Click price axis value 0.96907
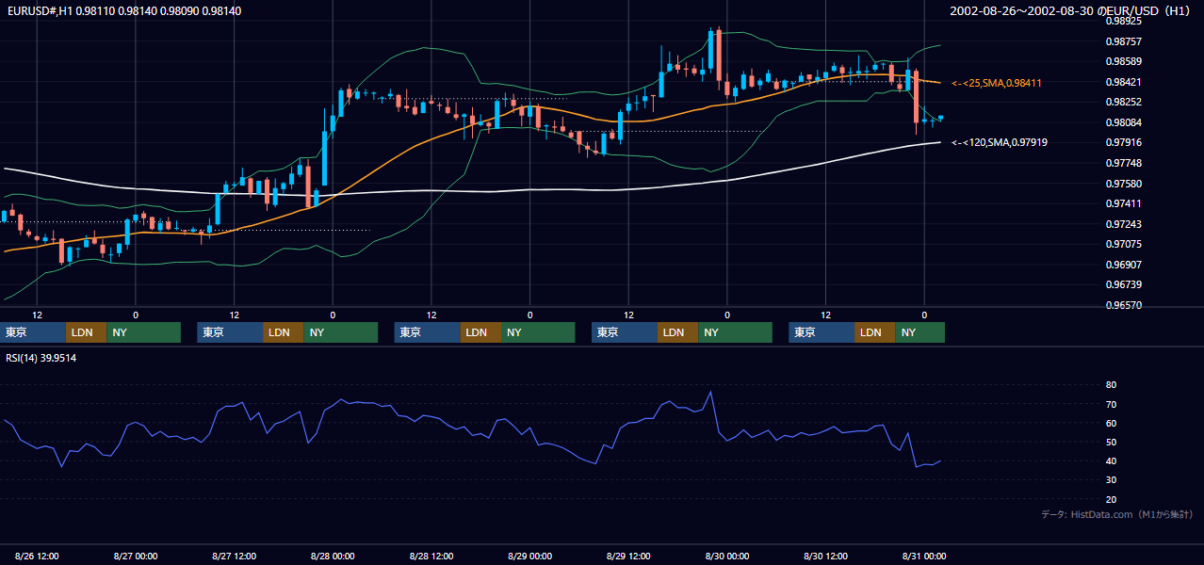The width and height of the screenshot is (1204, 565). pyautogui.click(x=1124, y=265)
